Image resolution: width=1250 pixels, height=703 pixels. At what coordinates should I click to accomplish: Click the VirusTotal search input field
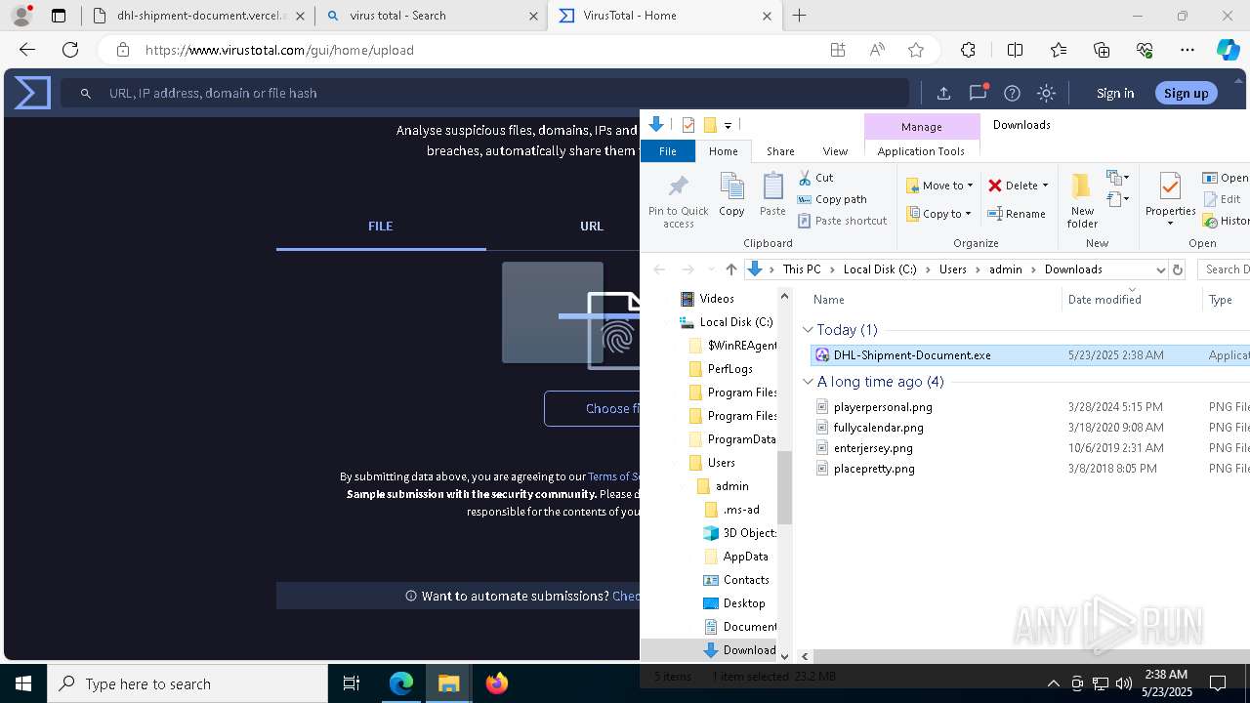pyautogui.click(x=485, y=93)
